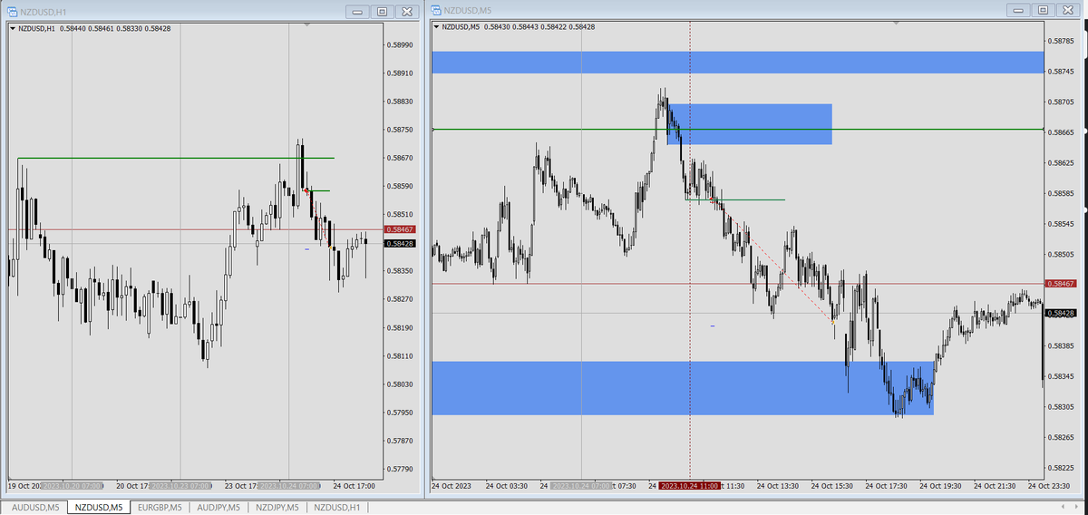Open the dropdown arrow beside NZDUSD,H1 label

[13, 28]
